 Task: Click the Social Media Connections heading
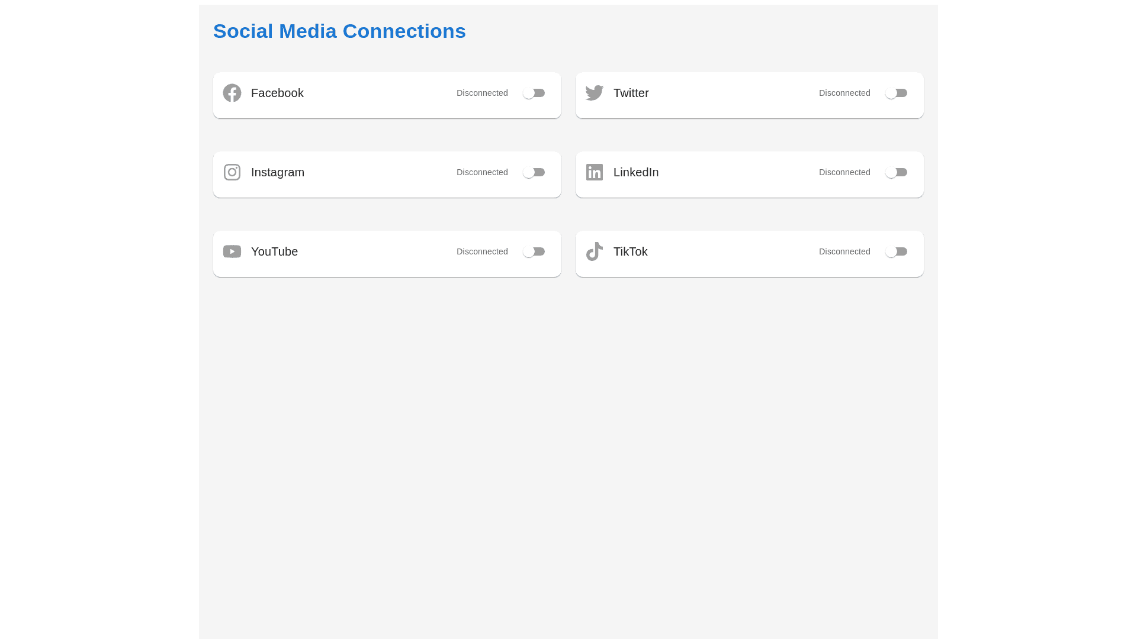coord(339,31)
